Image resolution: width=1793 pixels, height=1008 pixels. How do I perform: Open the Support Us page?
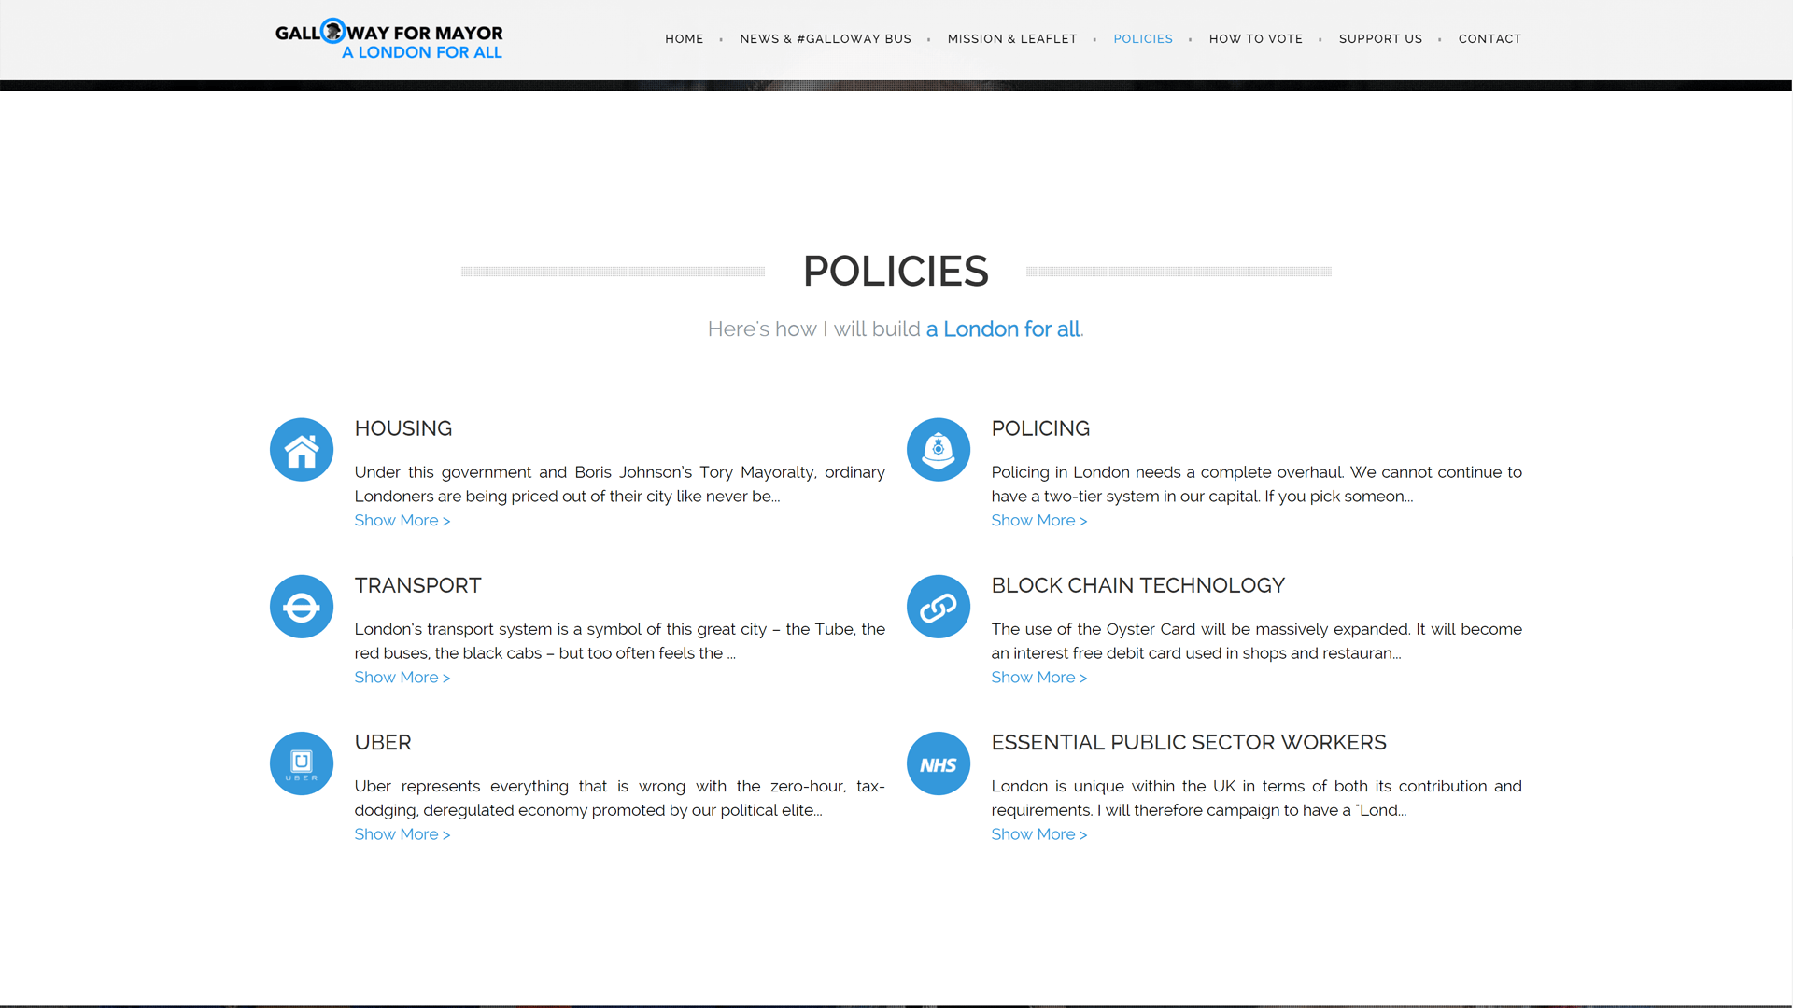point(1380,39)
